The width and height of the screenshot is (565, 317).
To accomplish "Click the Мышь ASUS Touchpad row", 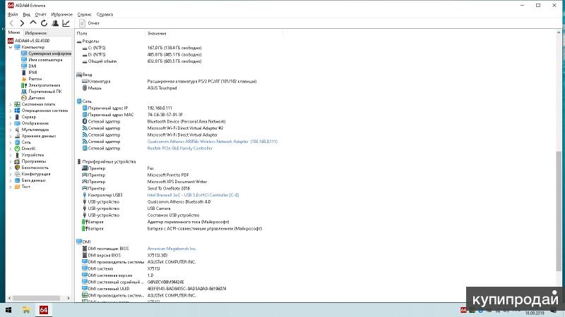I will click(x=130, y=88).
